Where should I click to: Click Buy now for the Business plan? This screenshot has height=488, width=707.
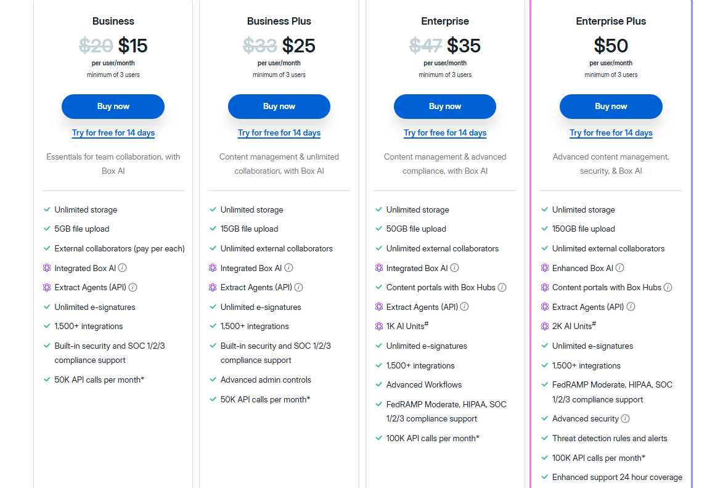[113, 106]
